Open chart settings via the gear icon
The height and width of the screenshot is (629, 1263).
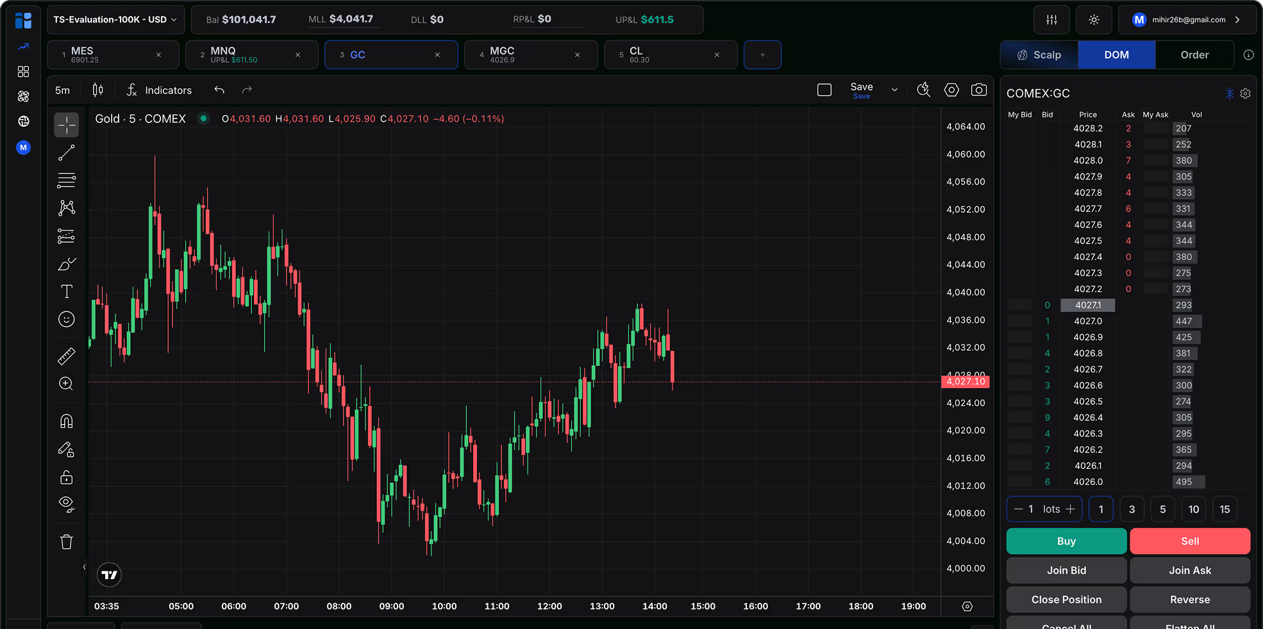951,90
